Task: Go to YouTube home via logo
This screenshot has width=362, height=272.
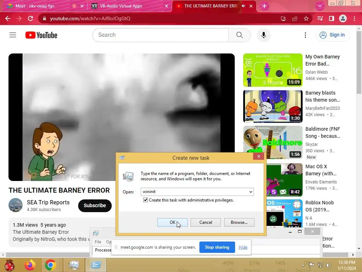Action: tap(41, 35)
